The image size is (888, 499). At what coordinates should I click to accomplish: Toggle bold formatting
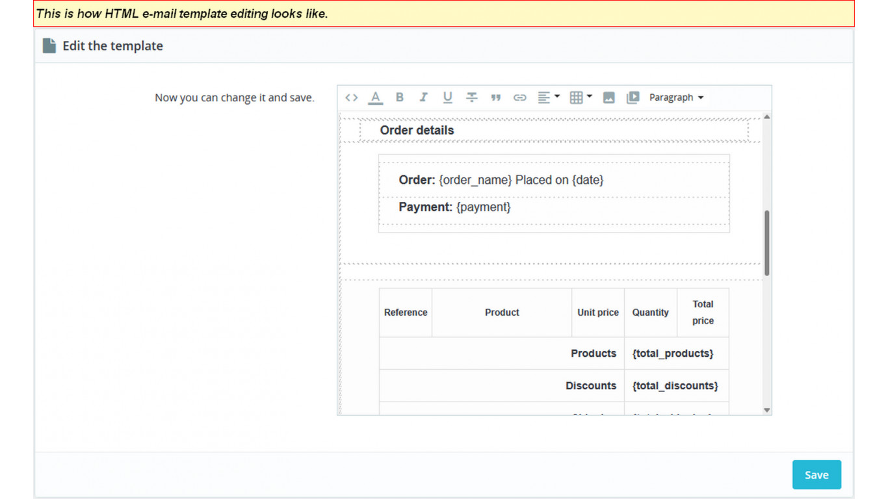tap(399, 97)
